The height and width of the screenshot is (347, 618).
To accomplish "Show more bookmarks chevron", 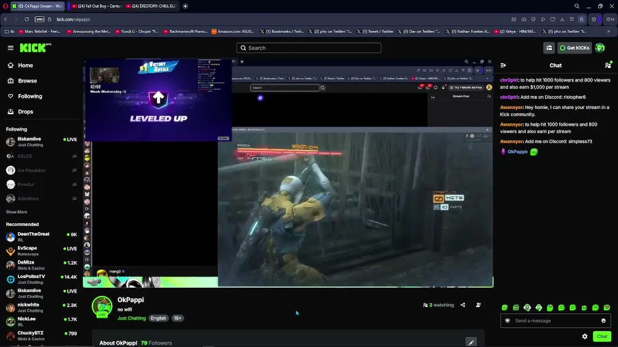I will tap(609, 32).
